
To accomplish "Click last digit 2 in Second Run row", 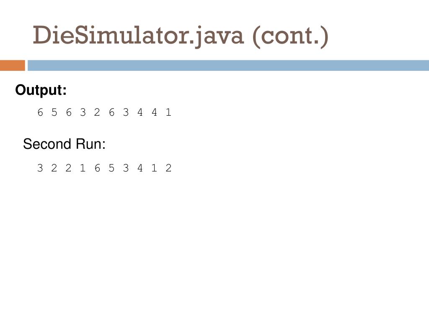I will point(168,168).
